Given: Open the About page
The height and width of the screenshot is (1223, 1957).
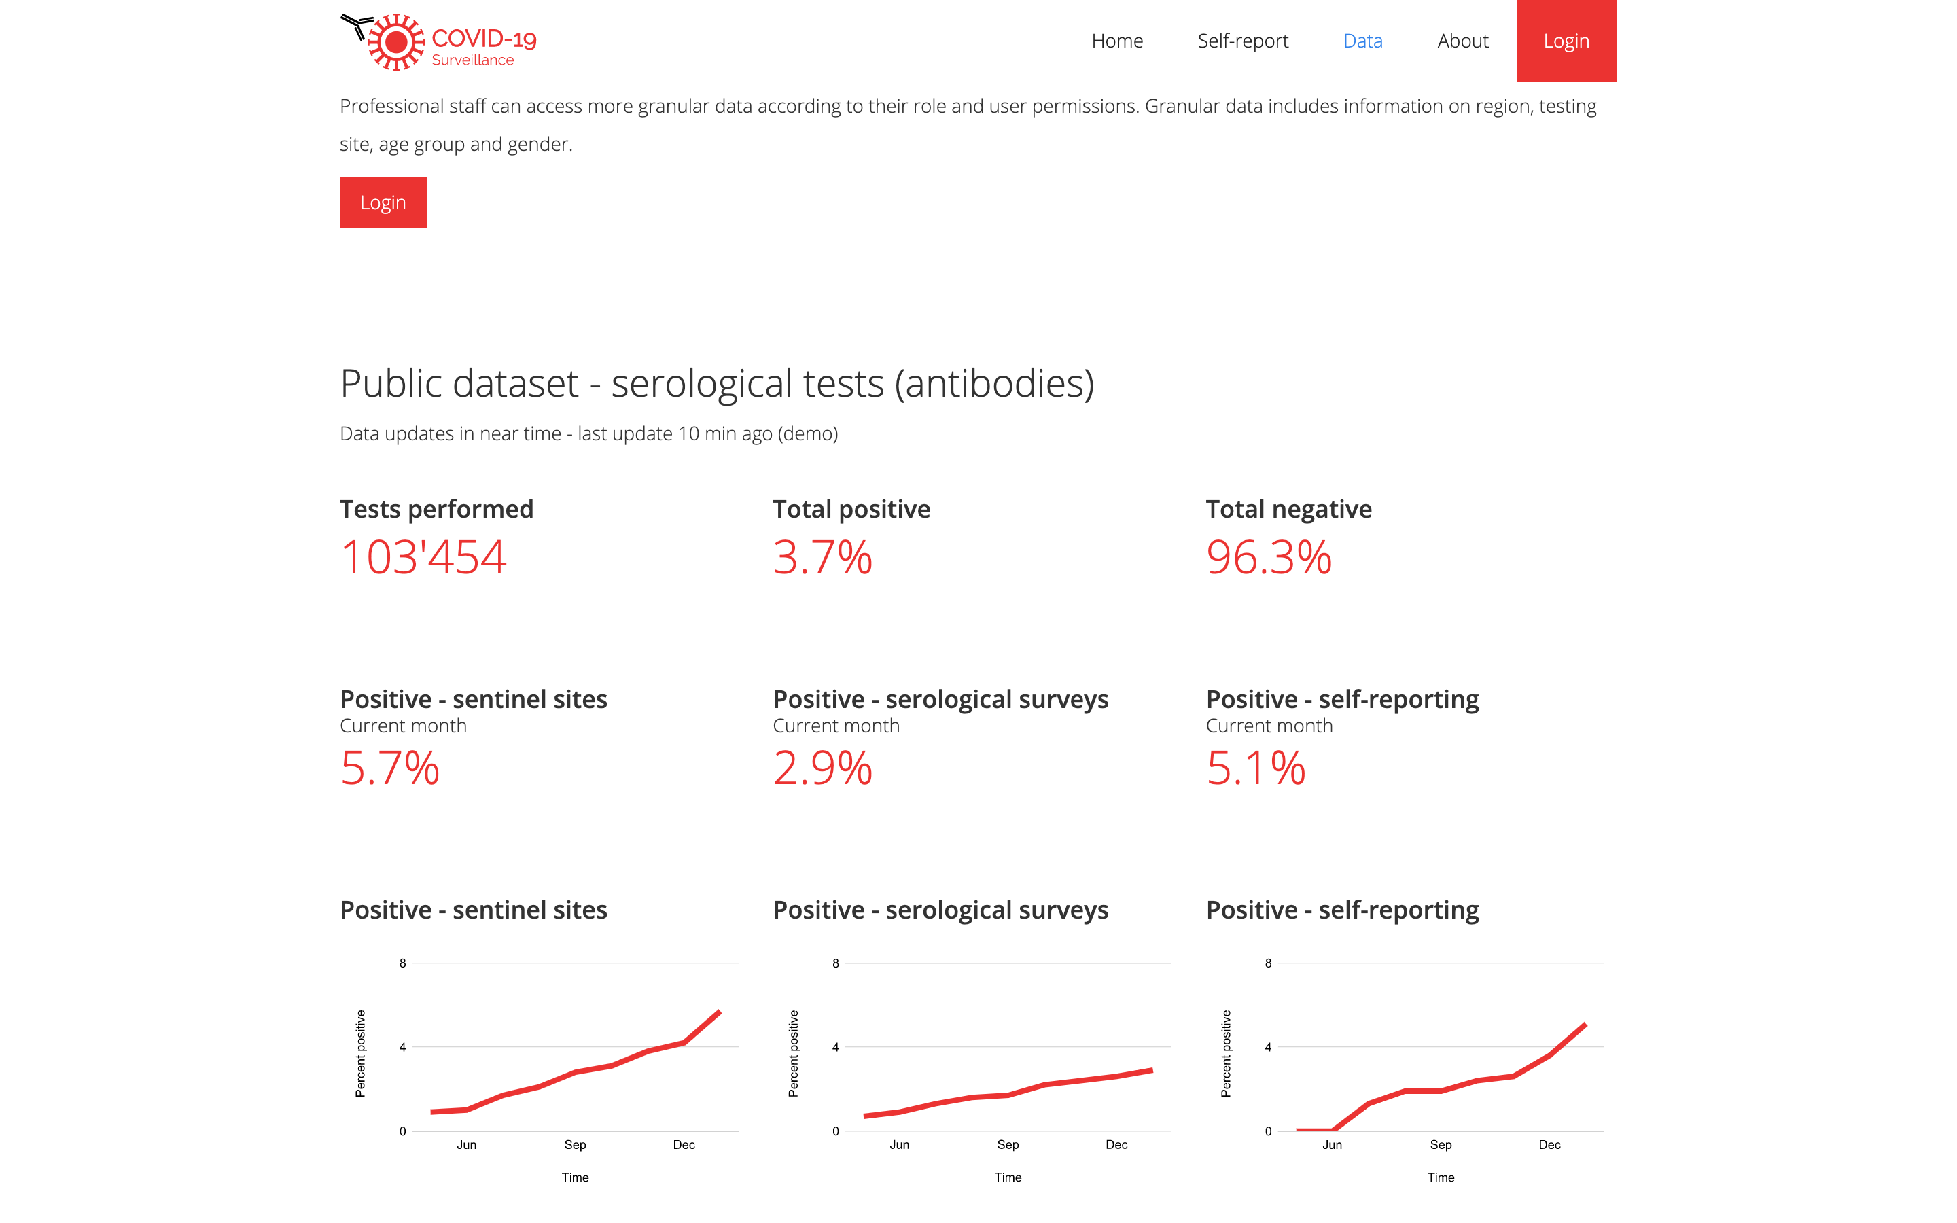Looking at the screenshot, I should click(1462, 41).
